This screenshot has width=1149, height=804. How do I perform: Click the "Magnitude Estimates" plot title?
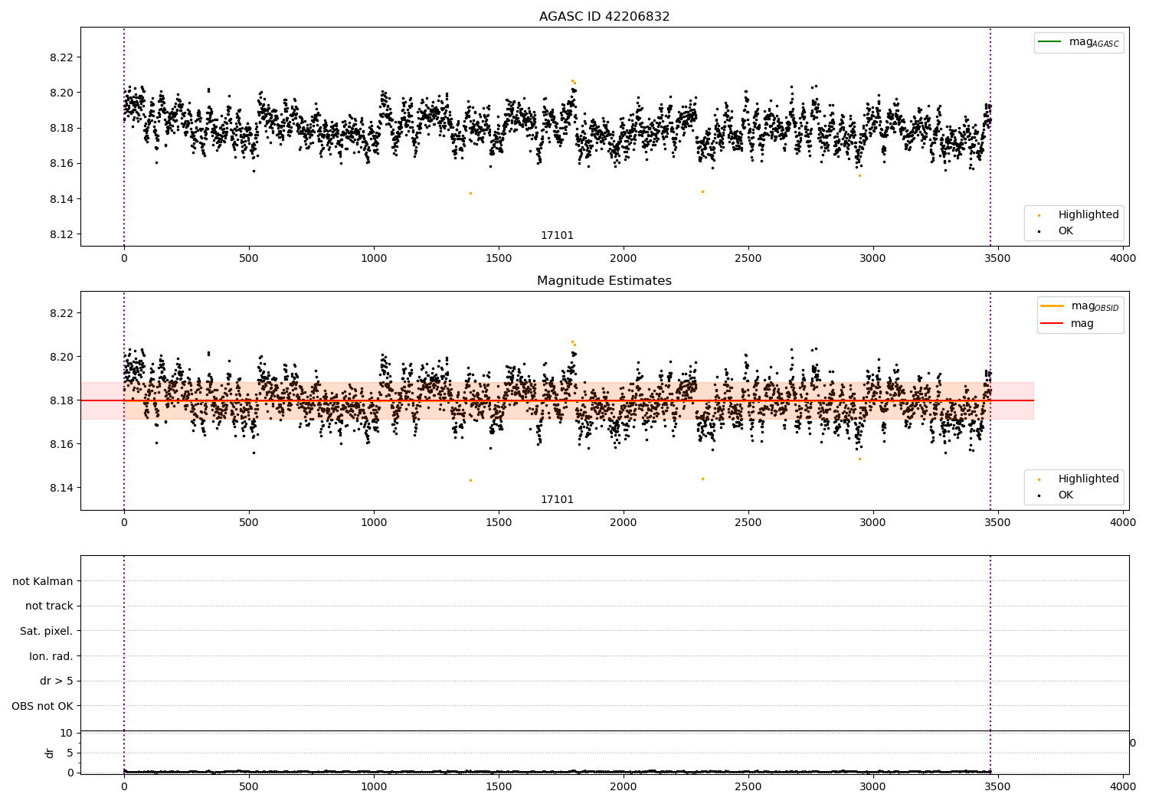coord(604,281)
